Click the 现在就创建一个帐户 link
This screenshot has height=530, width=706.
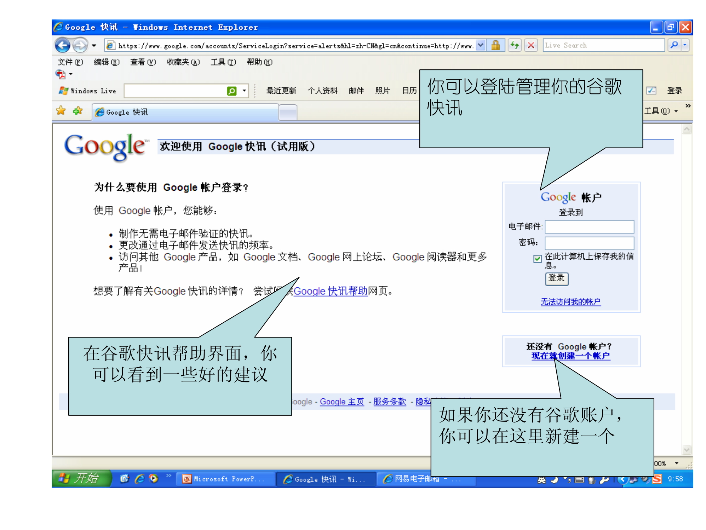click(570, 356)
